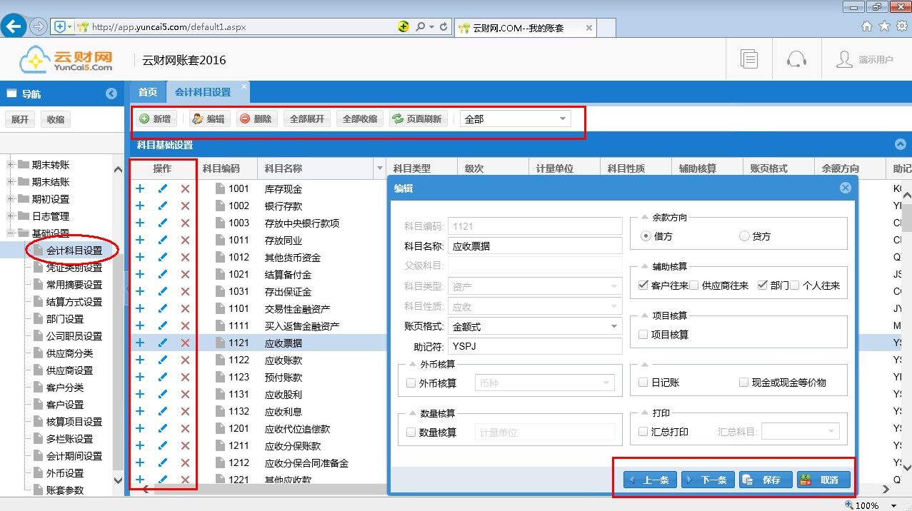Viewport: 912px width, 511px height.
Task: Select the 贷方 radio button
Action: click(x=745, y=236)
